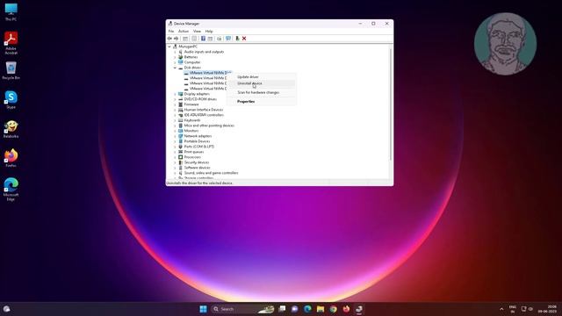Open the Chat icon on the taskbar
562x316 pixels.
coord(295,309)
